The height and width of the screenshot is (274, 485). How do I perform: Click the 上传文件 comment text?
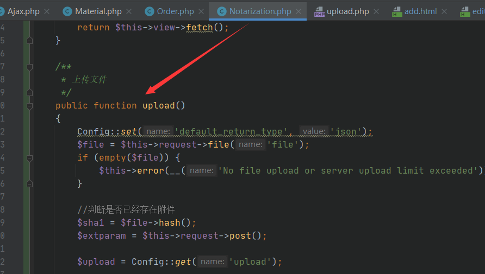click(90, 80)
